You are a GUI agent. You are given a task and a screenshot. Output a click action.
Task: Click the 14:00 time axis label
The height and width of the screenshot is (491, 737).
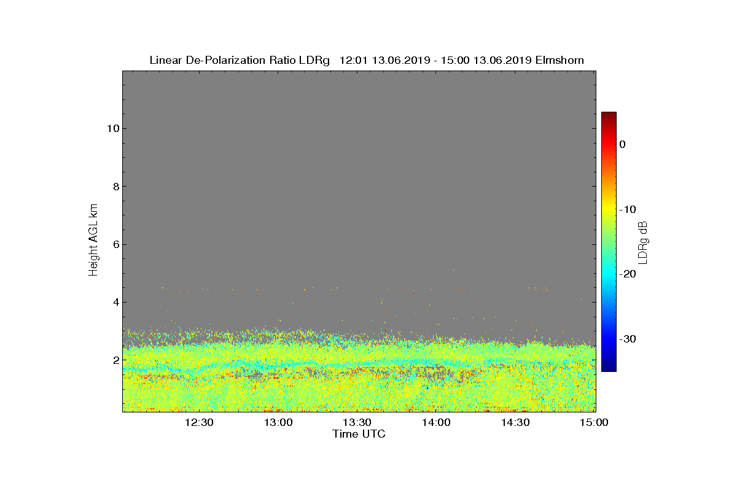[437, 423]
